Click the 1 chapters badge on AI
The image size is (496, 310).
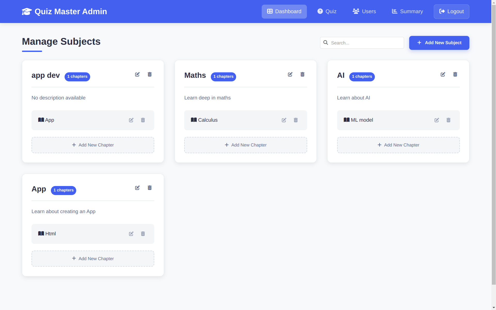362,77
